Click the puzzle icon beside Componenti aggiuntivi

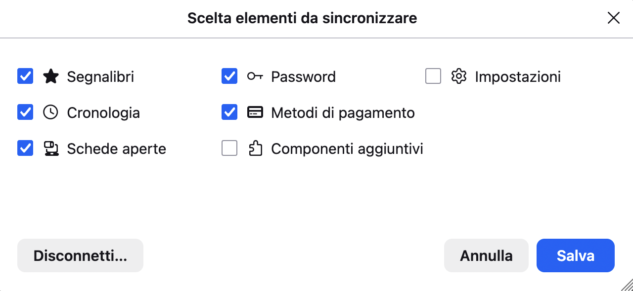click(255, 148)
